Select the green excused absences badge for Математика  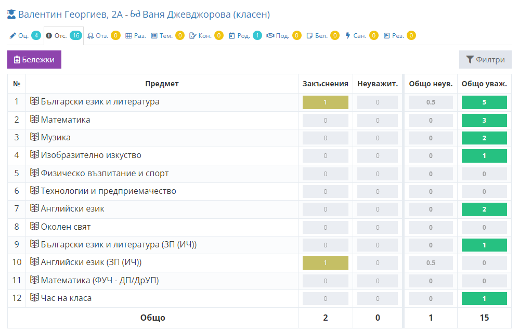click(484, 120)
